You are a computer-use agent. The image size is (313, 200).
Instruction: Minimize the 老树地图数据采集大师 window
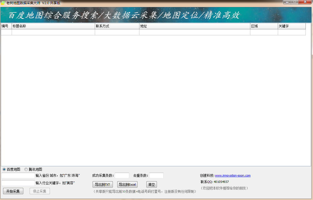click(287, 2)
